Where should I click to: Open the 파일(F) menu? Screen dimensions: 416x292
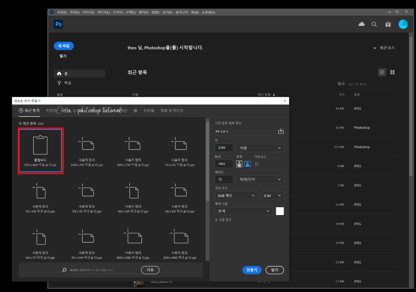point(62,12)
